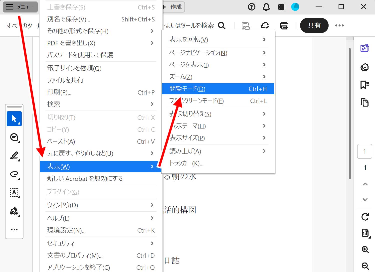
Task: Open the AI assistant panel icon
Action: [x=365, y=48]
